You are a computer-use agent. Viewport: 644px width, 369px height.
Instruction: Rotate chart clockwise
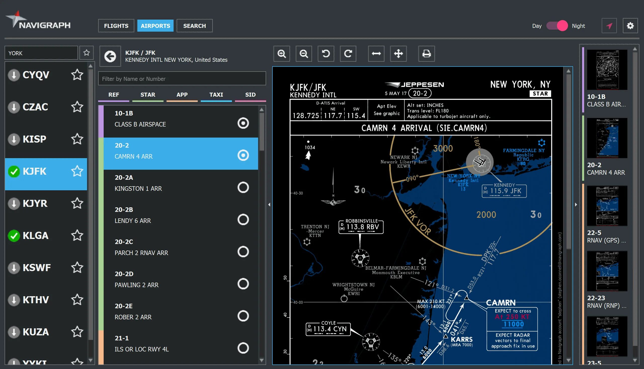coord(348,54)
